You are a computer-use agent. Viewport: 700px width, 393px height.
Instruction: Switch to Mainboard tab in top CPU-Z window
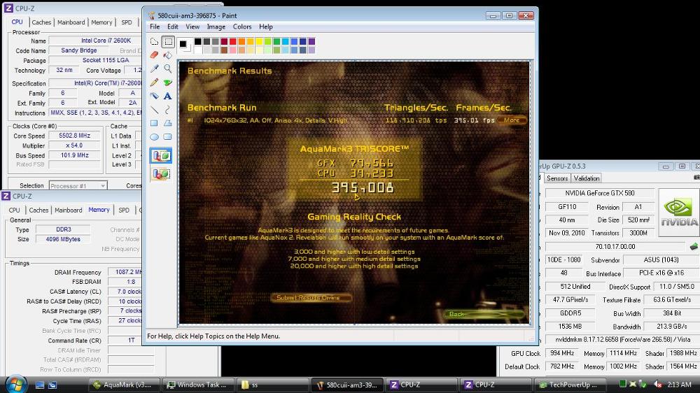[71, 22]
